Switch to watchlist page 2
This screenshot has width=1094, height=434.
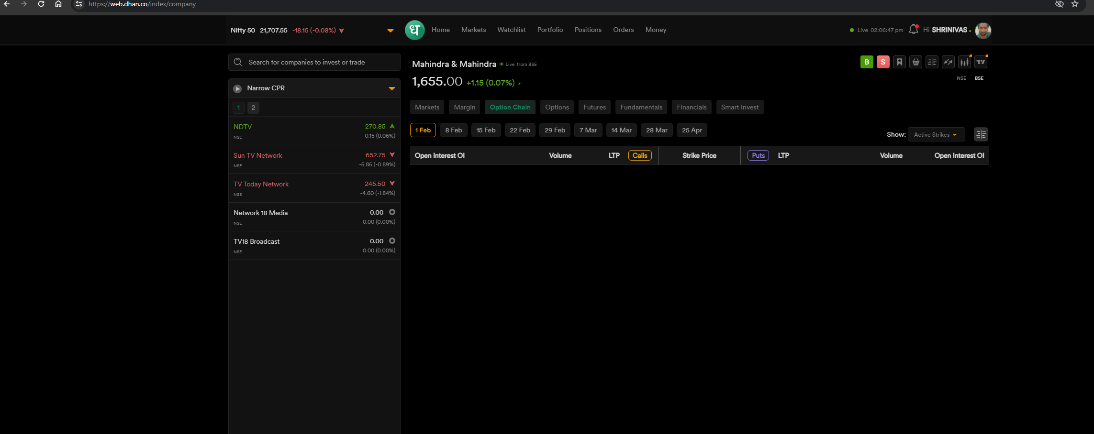tap(253, 108)
